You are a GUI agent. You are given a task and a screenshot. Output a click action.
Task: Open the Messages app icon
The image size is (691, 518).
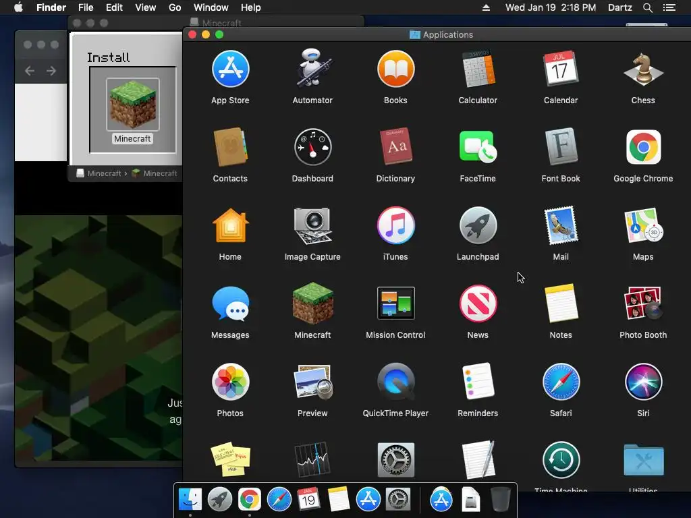coord(230,304)
